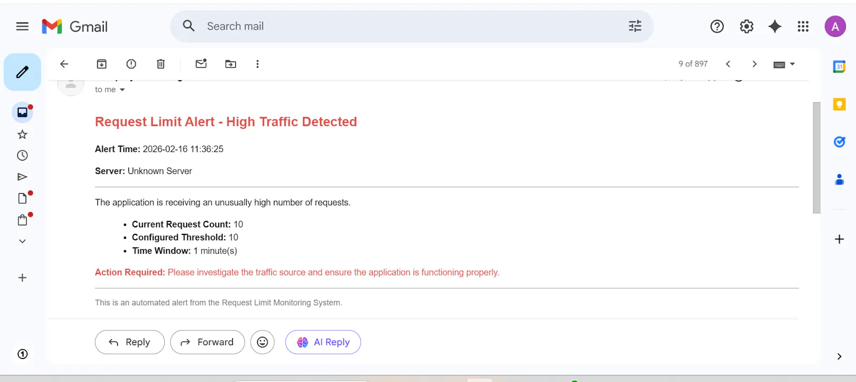This screenshot has height=382, width=856.
Task: Expand recipient details next to "to me"
Action: click(122, 90)
